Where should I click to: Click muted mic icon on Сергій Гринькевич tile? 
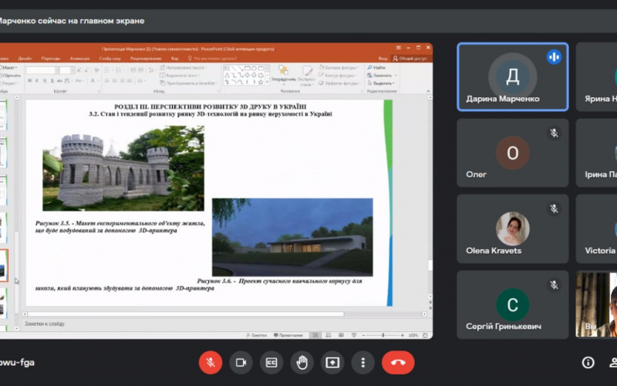(554, 285)
